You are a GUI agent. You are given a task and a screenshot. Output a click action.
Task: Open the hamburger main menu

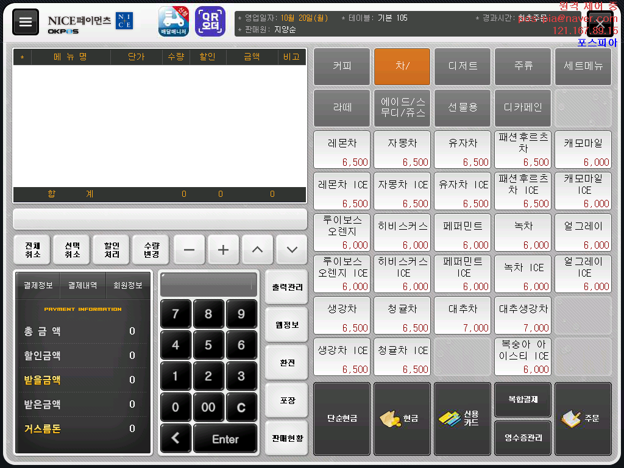25,22
